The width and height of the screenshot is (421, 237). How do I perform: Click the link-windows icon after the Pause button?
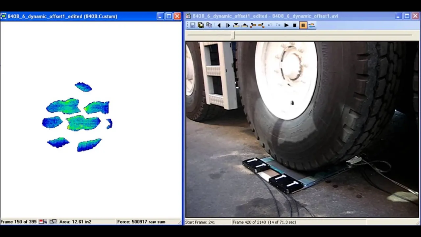tap(312, 25)
